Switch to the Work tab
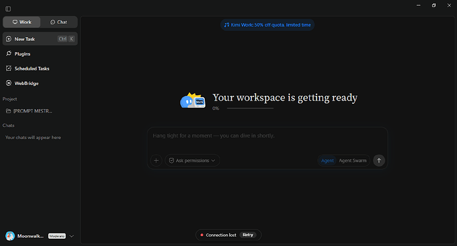This screenshot has height=246, width=457. (x=22, y=22)
